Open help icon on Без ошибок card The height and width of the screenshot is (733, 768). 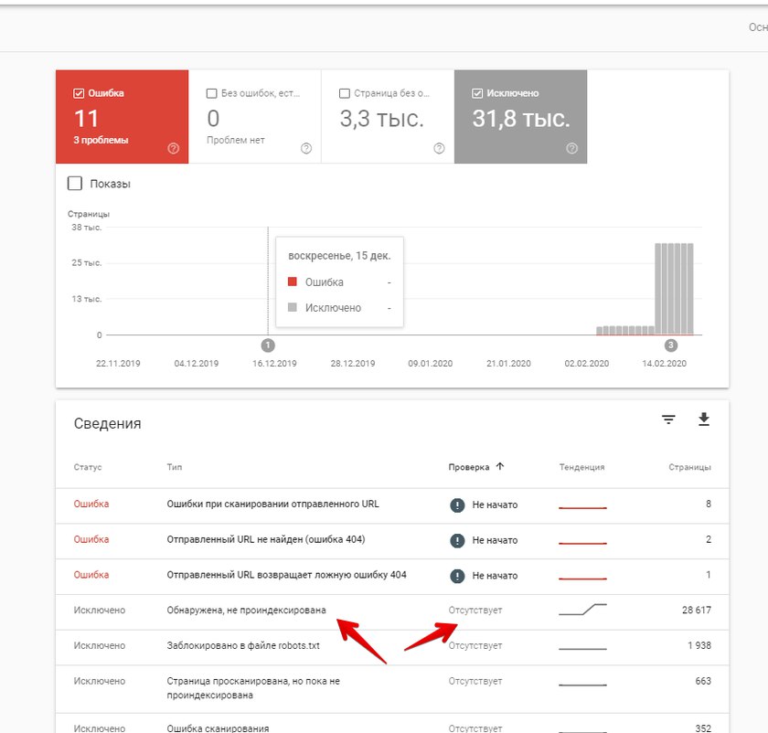[x=306, y=148]
